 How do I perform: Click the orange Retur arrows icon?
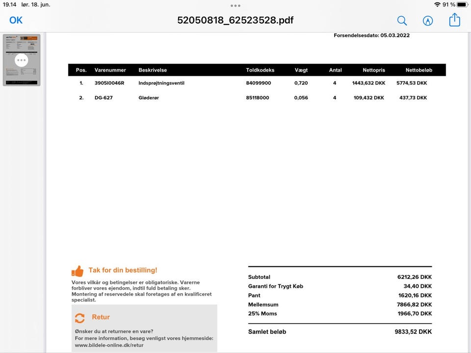tap(79, 318)
